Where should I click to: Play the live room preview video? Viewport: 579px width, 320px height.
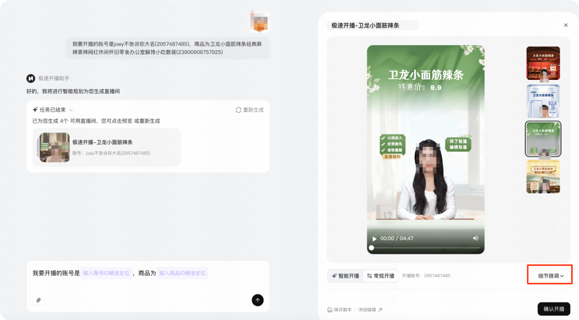(375, 239)
